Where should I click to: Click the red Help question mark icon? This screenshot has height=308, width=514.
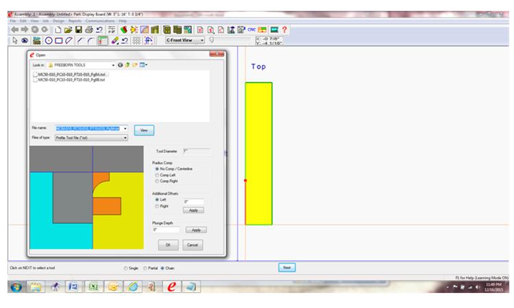coord(284,29)
